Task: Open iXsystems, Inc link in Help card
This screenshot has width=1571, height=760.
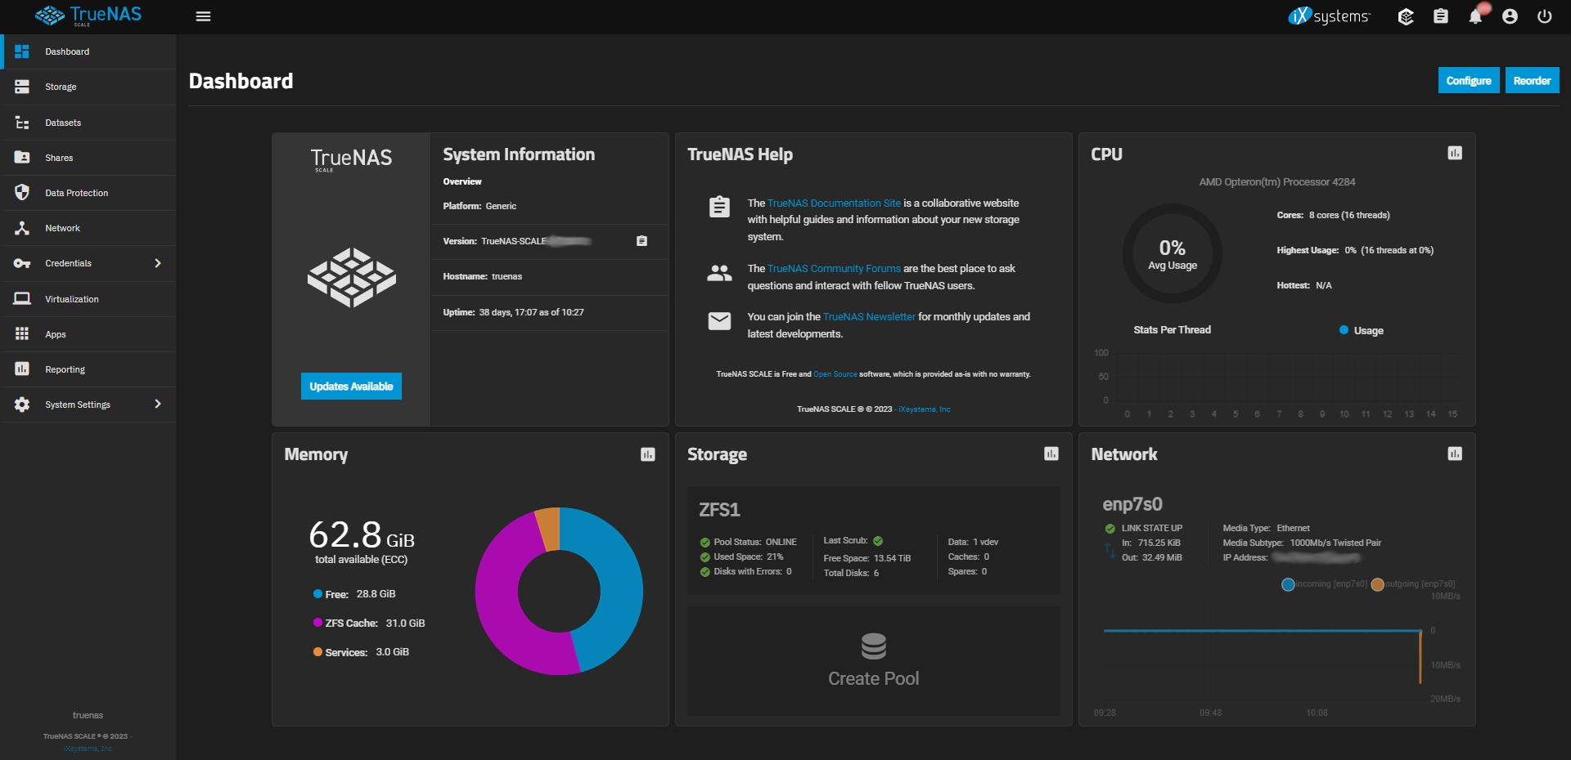Action: [925, 409]
